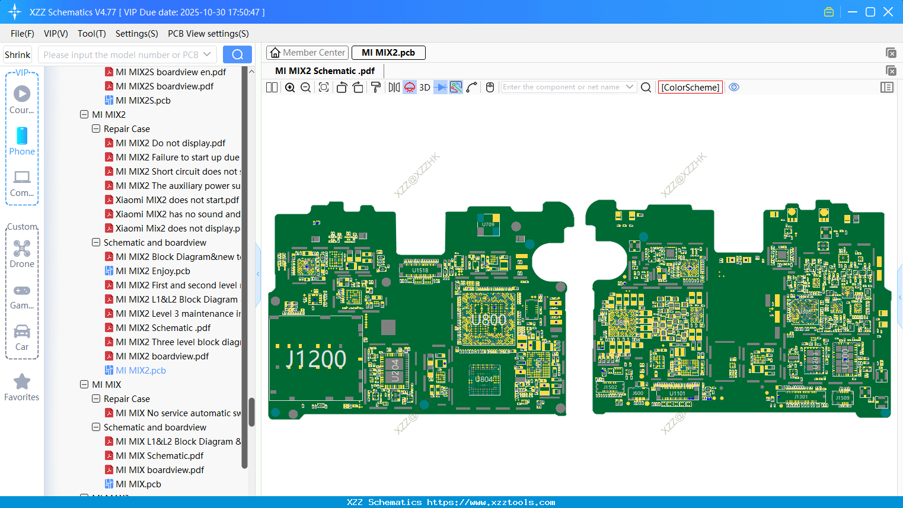The height and width of the screenshot is (508, 903).
Task: Collapse the MI MIX Schematic and boardview folder
Action: pos(96,427)
